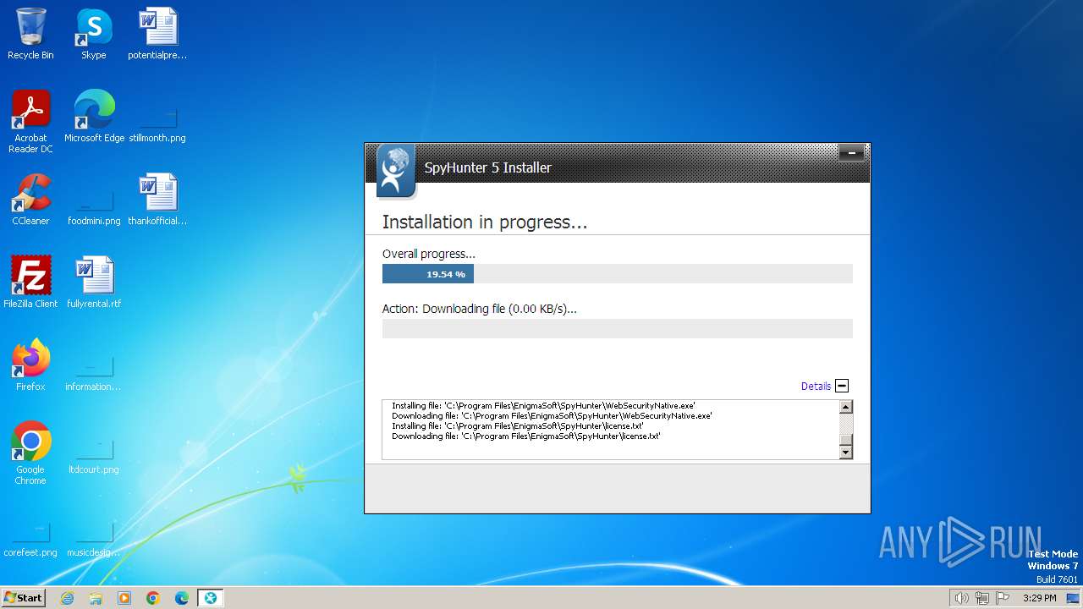Minimize the SpyHunter 5 Installer window

pyautogui.click(x=851, y=153)
